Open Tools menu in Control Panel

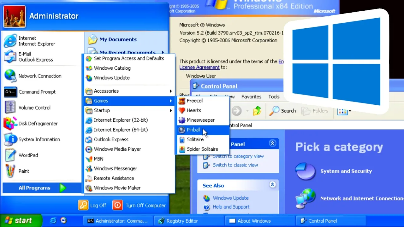[x=274, y=97]
